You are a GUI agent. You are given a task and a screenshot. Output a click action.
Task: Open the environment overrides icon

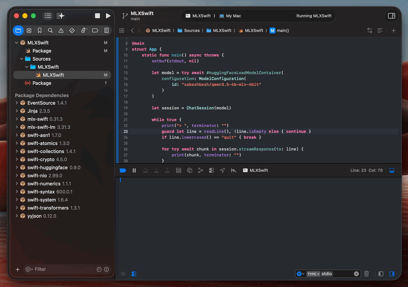211,170
